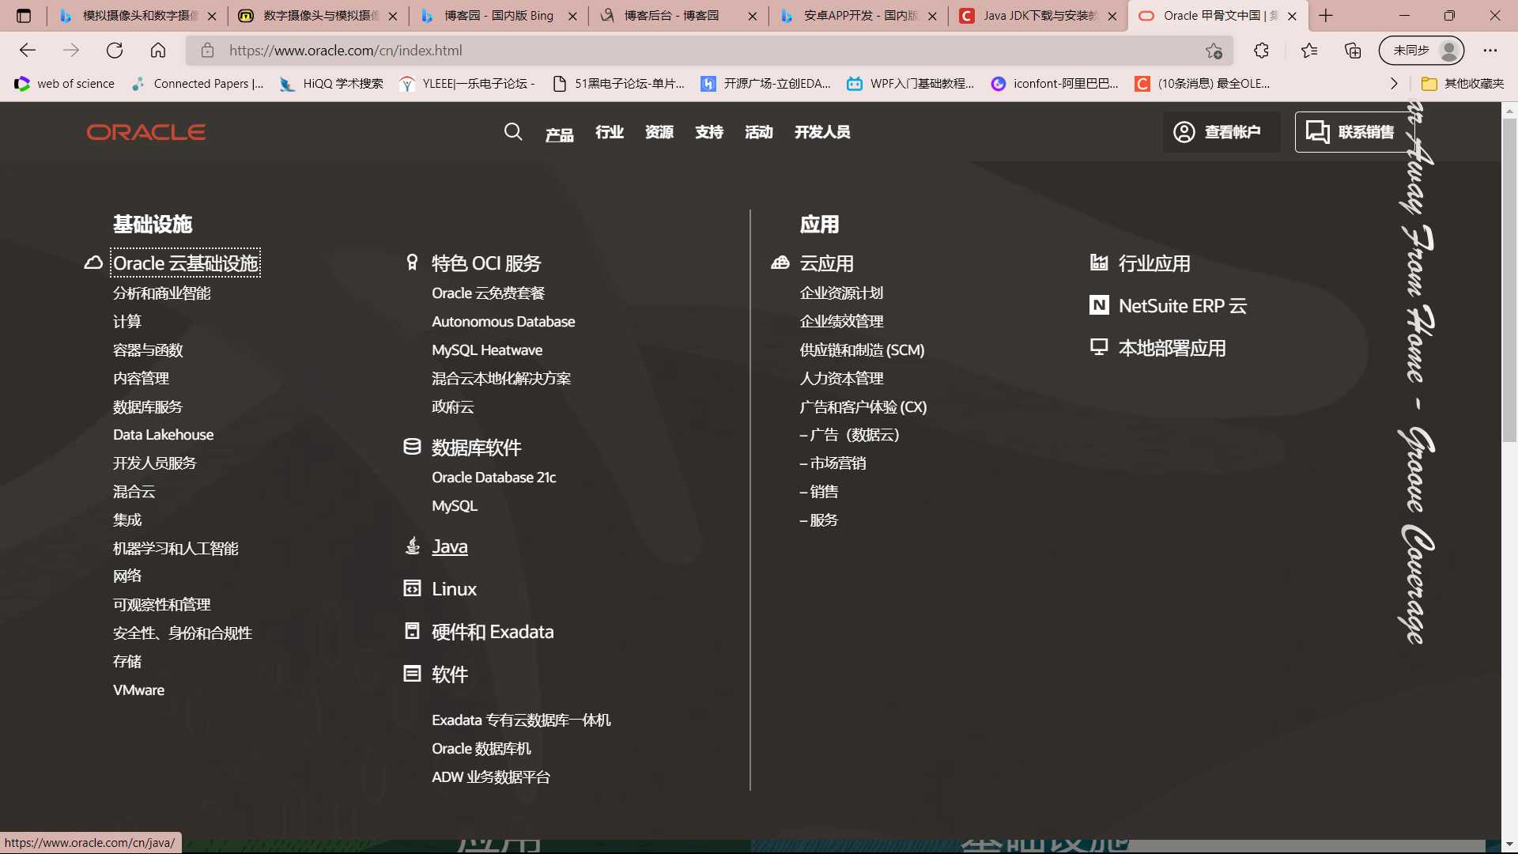The height and width of the screenshot is (854, 1518).
Task: Click the hardware and Exadata icon
Action: click(412, 629)
